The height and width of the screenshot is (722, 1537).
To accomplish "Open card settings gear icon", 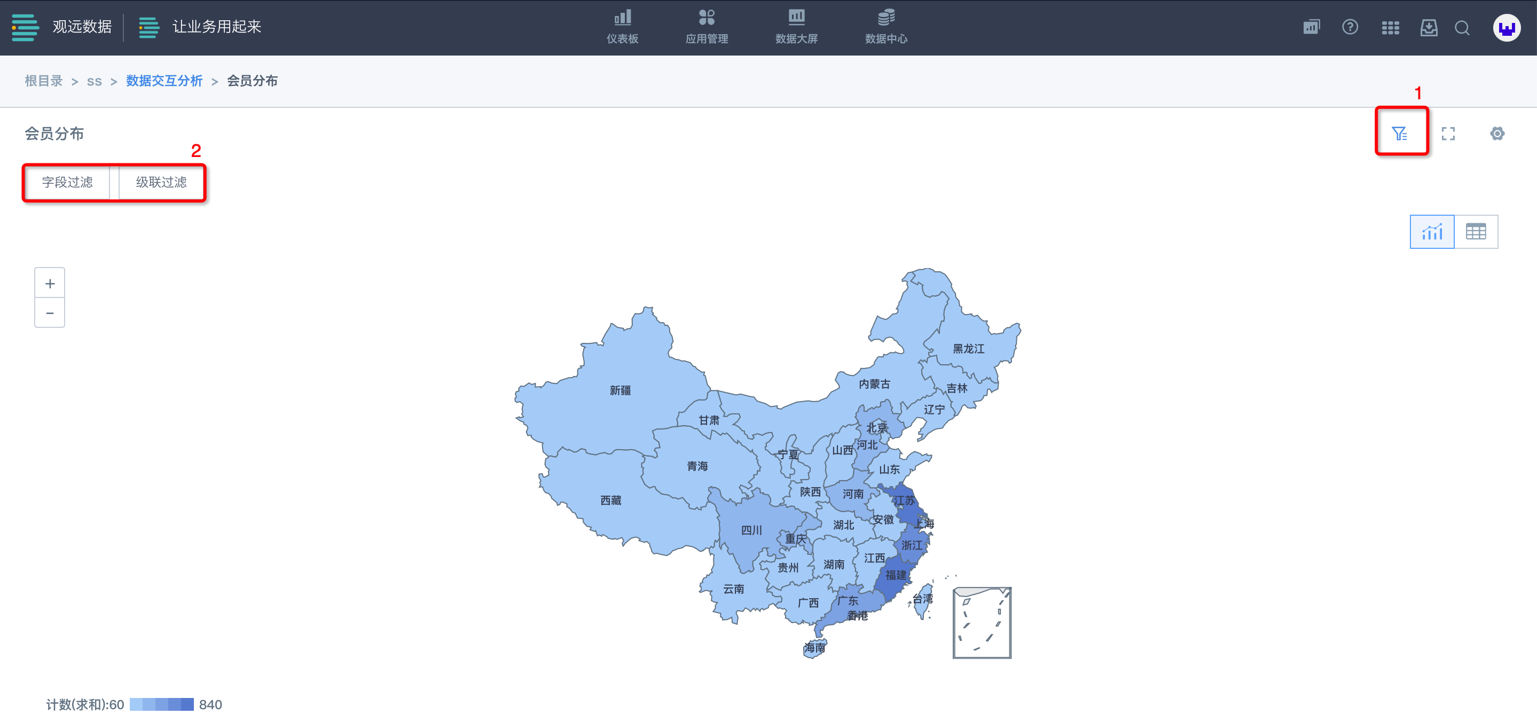I will (1497, 134).
